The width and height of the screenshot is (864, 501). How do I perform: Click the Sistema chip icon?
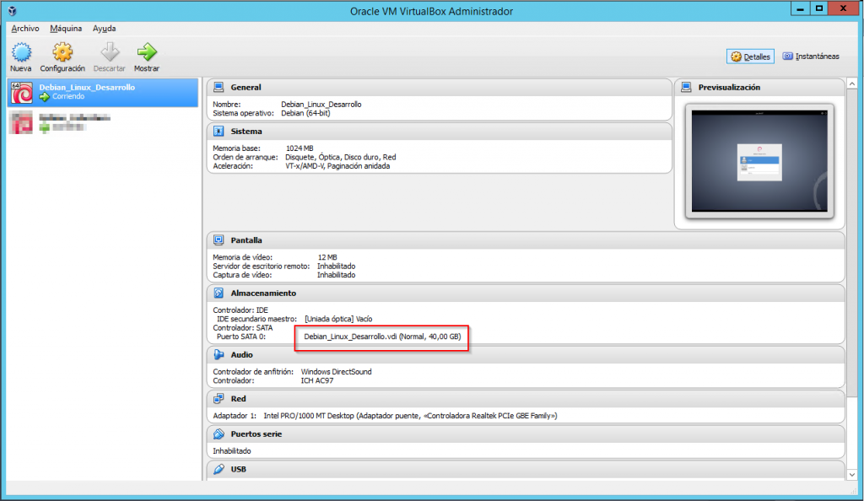pos(219,131)
